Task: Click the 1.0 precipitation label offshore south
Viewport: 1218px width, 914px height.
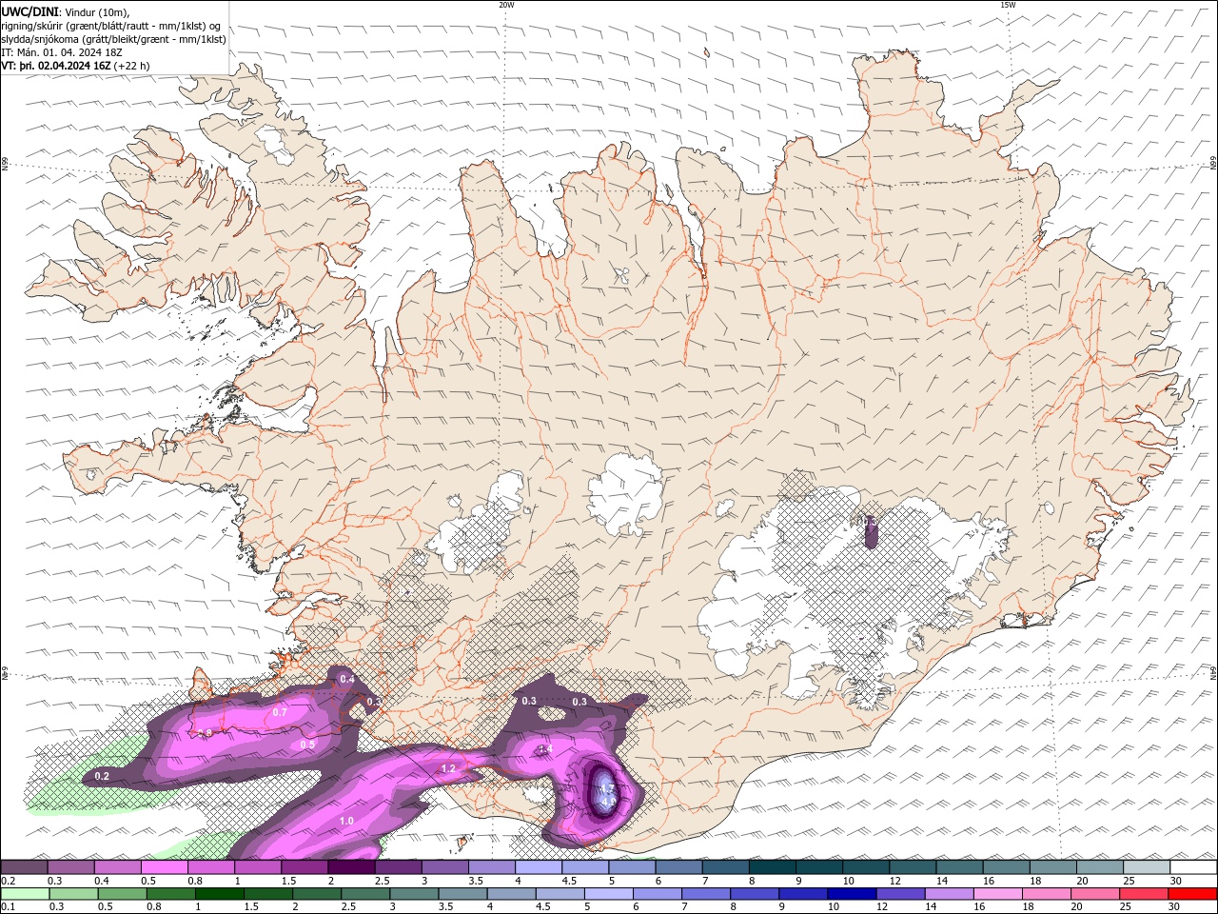Action: tap(346, 821)
